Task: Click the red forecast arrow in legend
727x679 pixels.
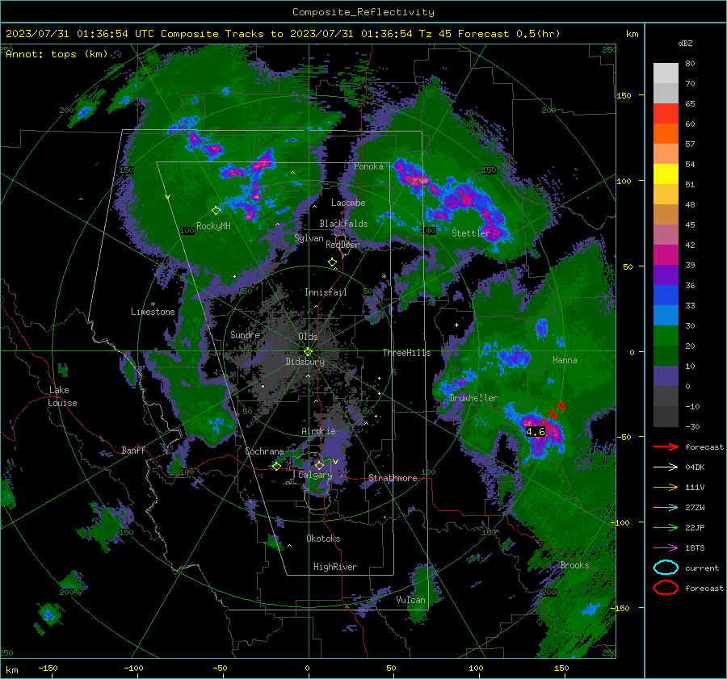Action: (666, 446)
